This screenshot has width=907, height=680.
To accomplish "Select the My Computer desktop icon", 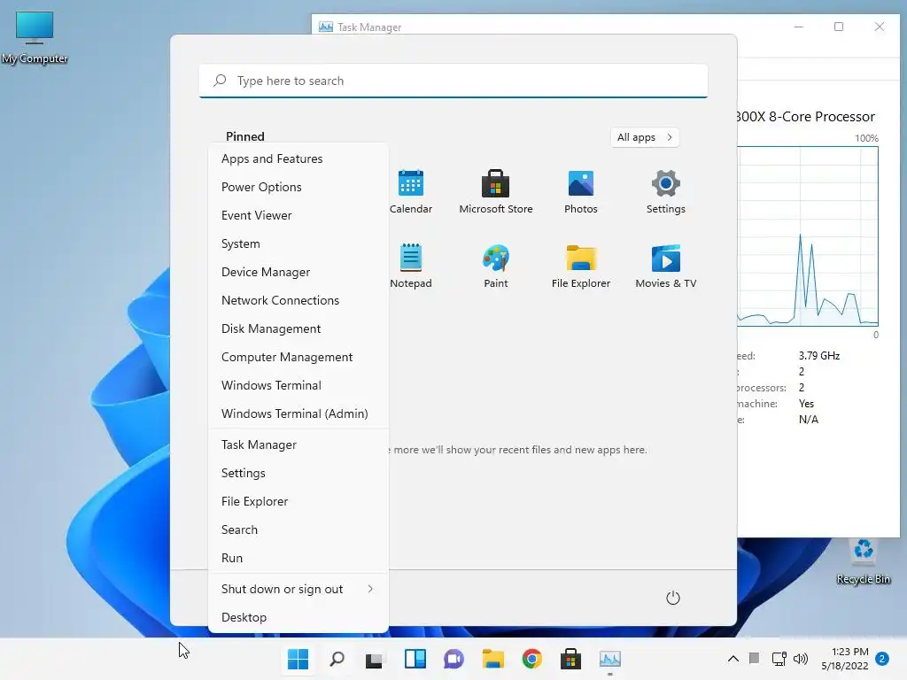I will [x=35, y=37].
